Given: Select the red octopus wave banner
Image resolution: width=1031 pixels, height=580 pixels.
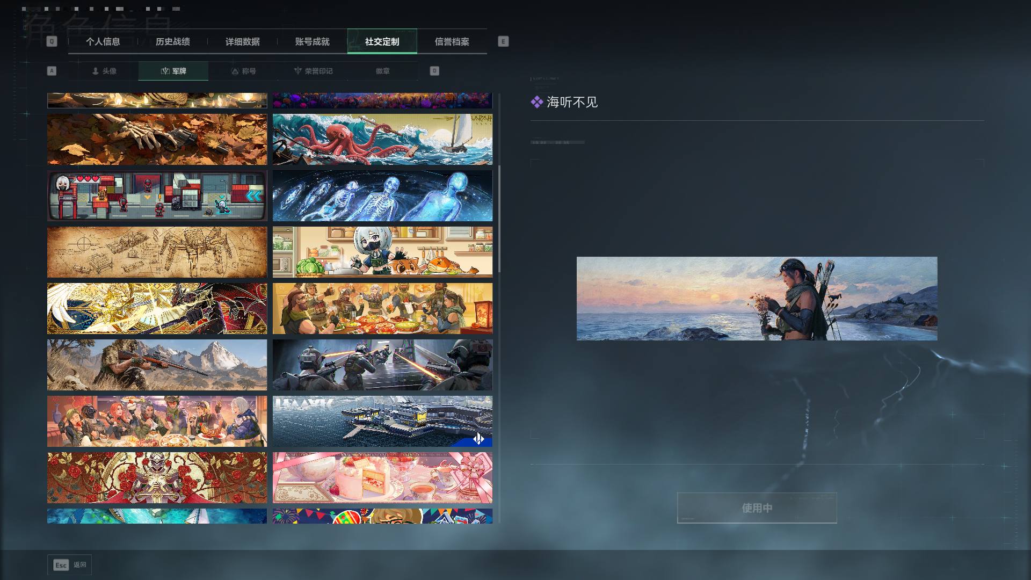Looking at the screenshot, I should 382,139.
